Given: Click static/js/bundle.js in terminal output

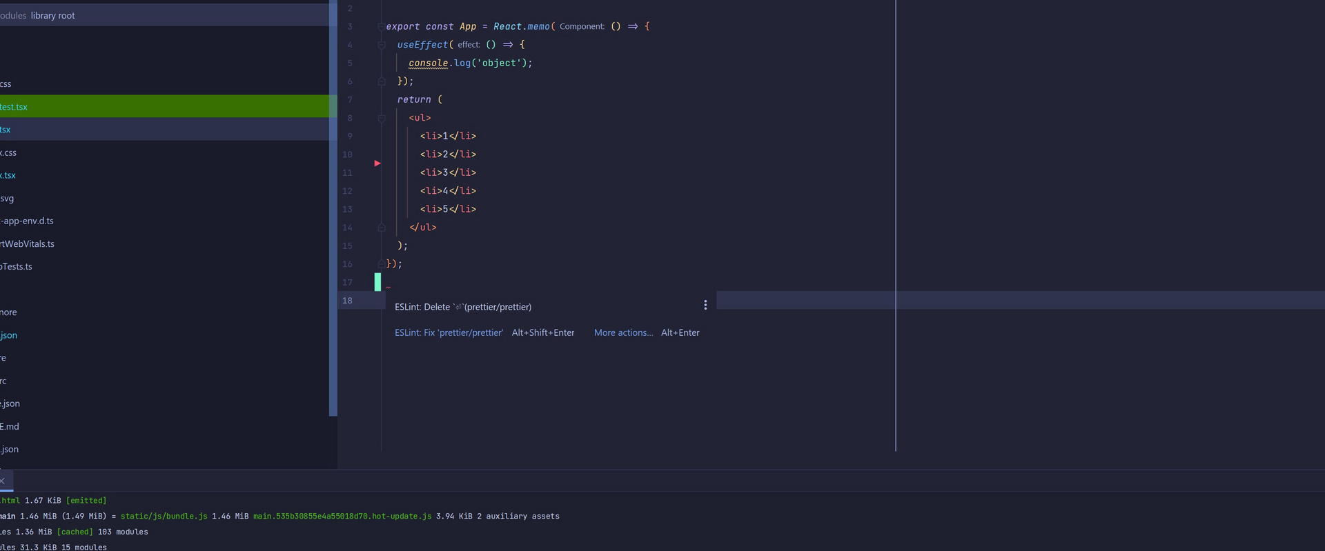Looking at the screenshot, I should [164, 516].
